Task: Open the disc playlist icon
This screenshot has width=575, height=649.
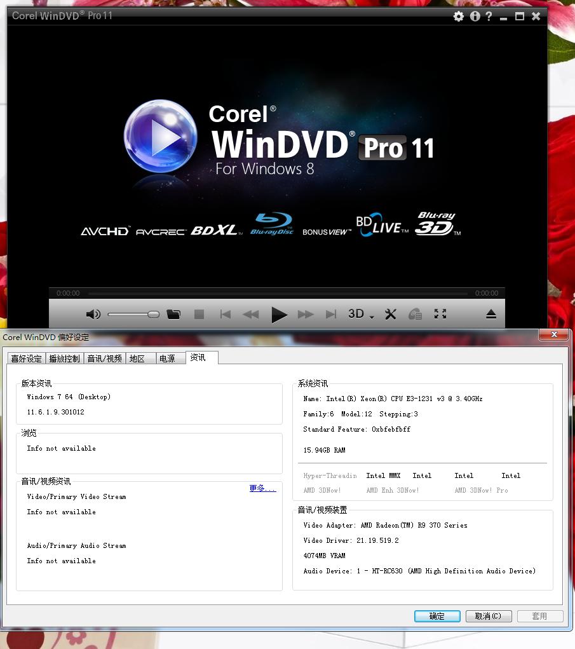Action: [x=415, y=314]
